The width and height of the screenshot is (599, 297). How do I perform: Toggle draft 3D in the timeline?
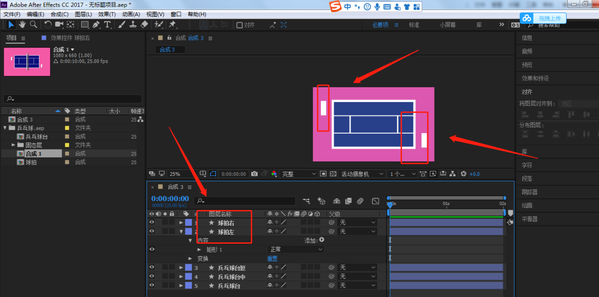tap(321, 201)
